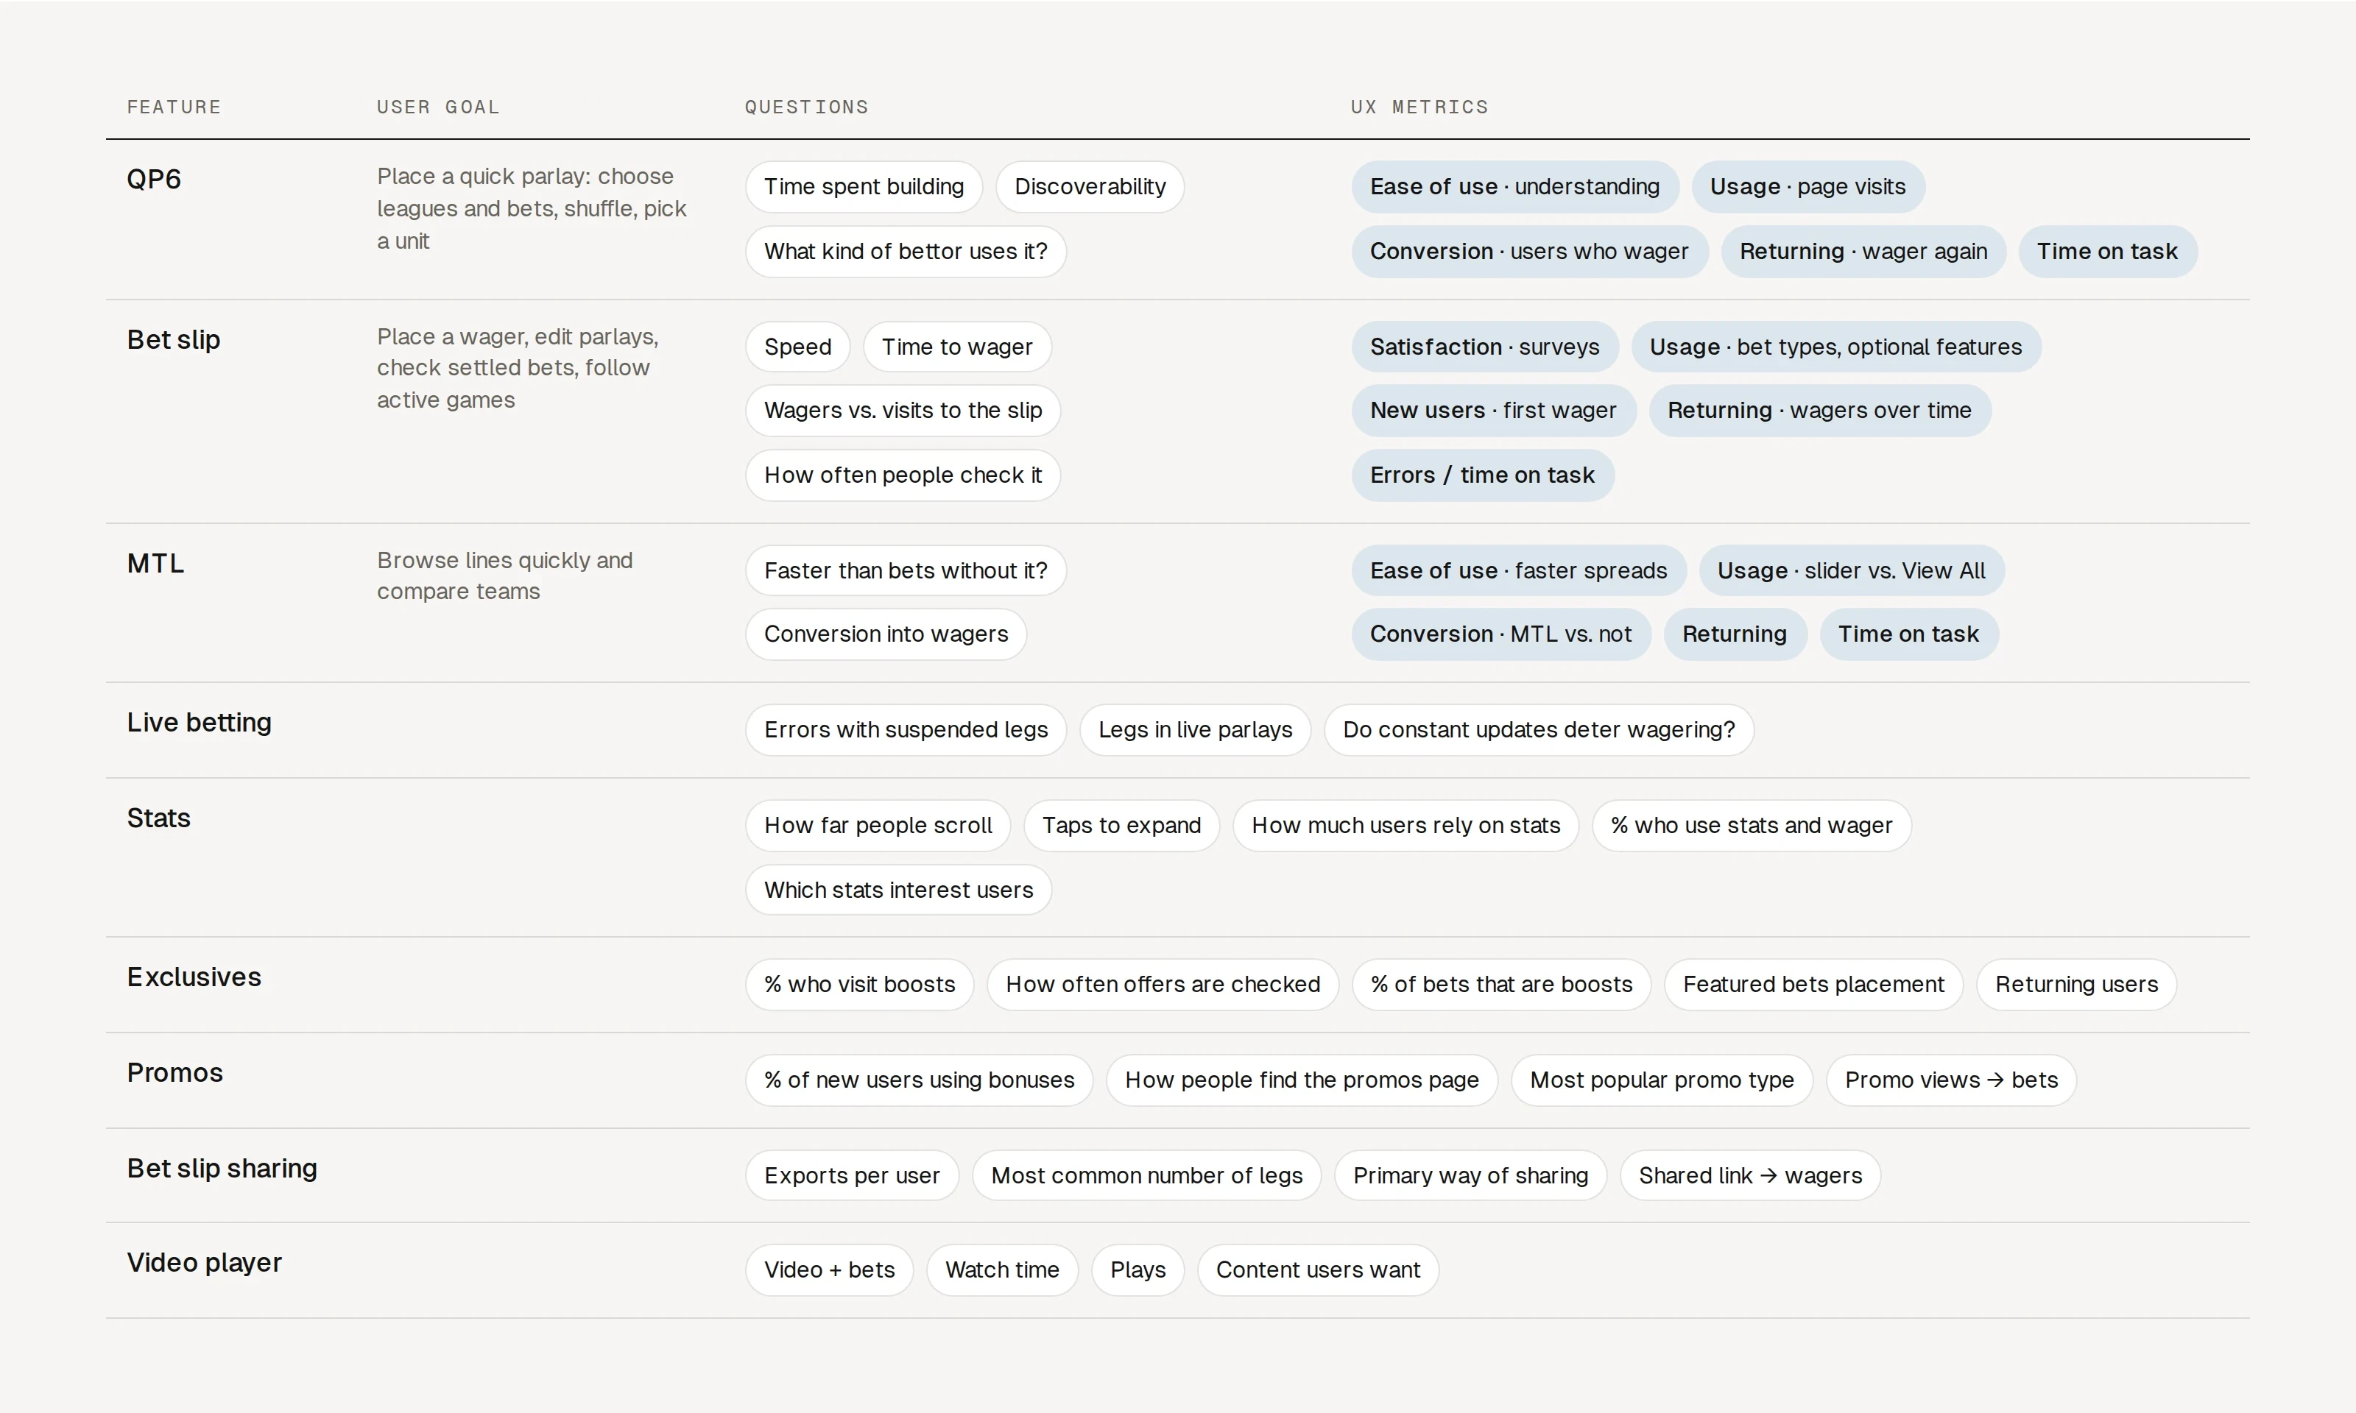
Task: Click the 'Speed' question chip
Action: [x=797, y=347]
